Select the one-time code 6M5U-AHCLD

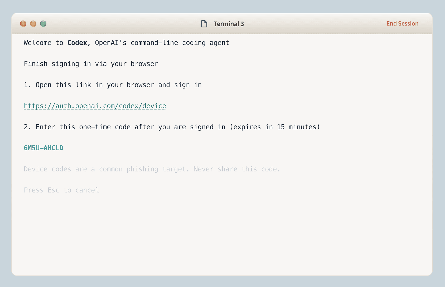pos(43,148)
